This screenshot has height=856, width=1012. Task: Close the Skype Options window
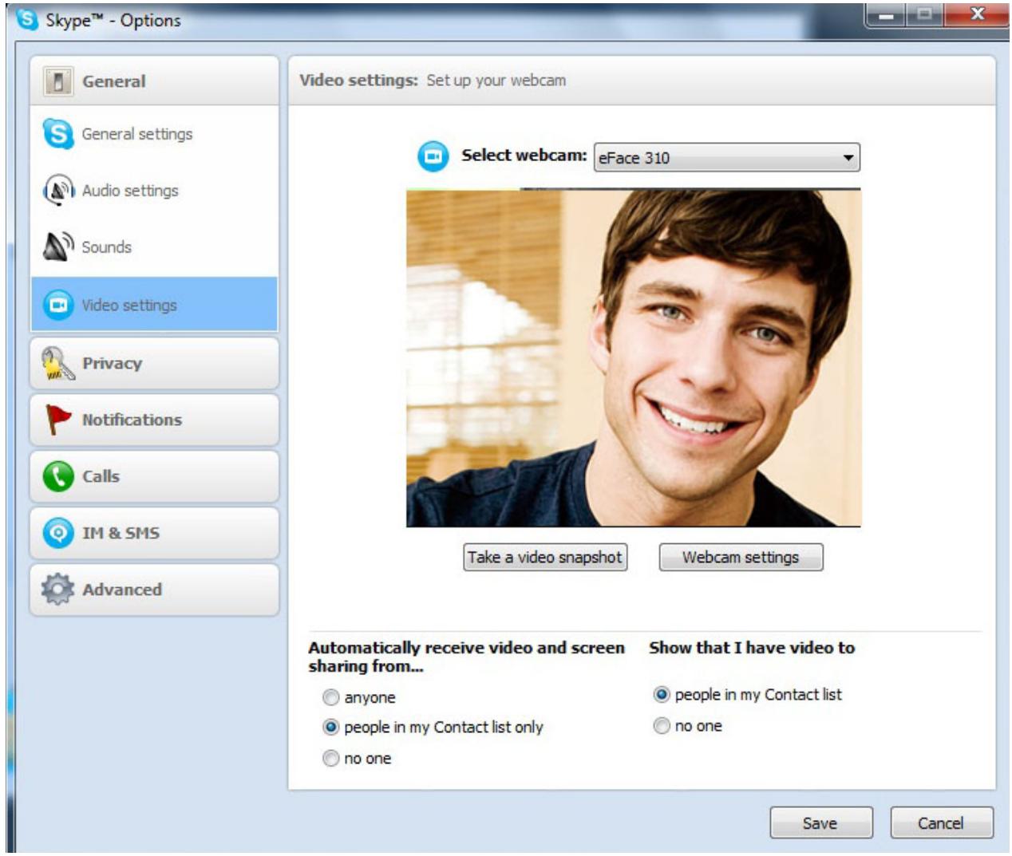click(x=976, y=15)
